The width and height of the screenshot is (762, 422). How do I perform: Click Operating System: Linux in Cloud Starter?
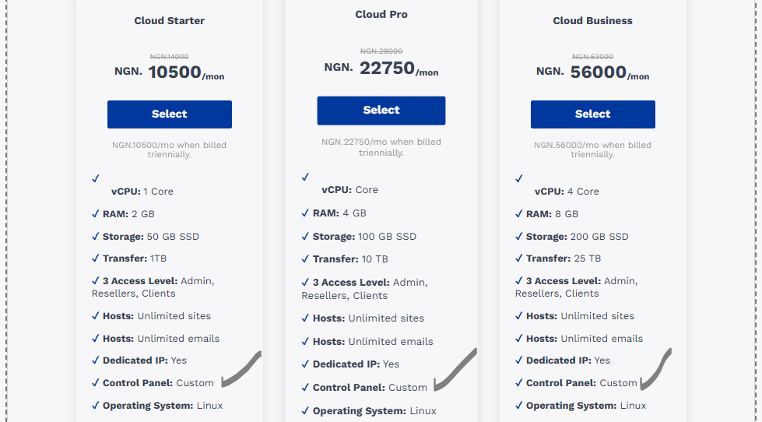(x=163, y=406)
